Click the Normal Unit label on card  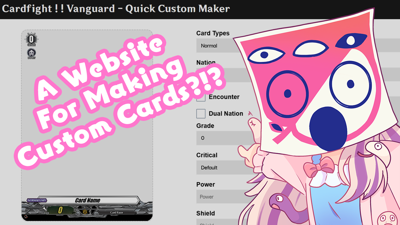(x=37, y=200)
